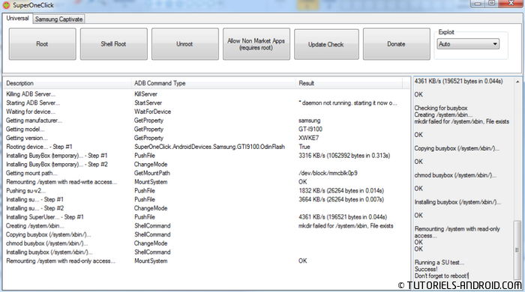525x292 pixels.
Task: Click the Unroot button
Action: point(184,43)
